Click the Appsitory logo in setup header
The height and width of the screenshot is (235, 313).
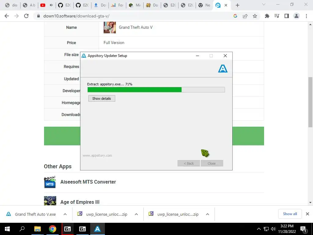223,69
